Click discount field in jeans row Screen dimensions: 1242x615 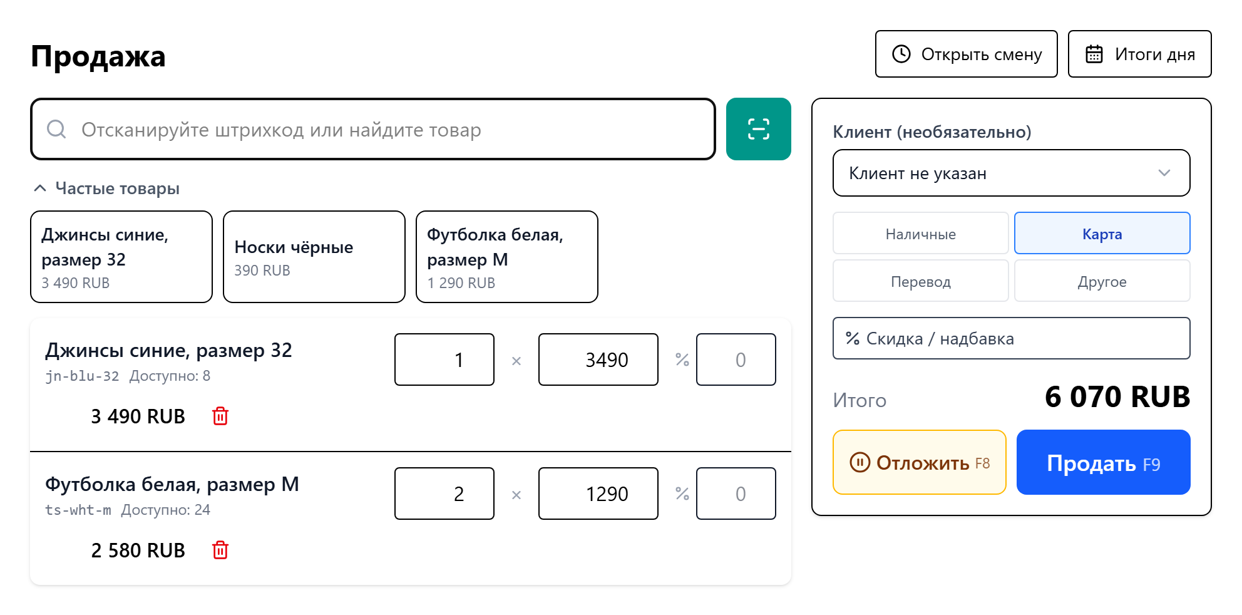736,359
